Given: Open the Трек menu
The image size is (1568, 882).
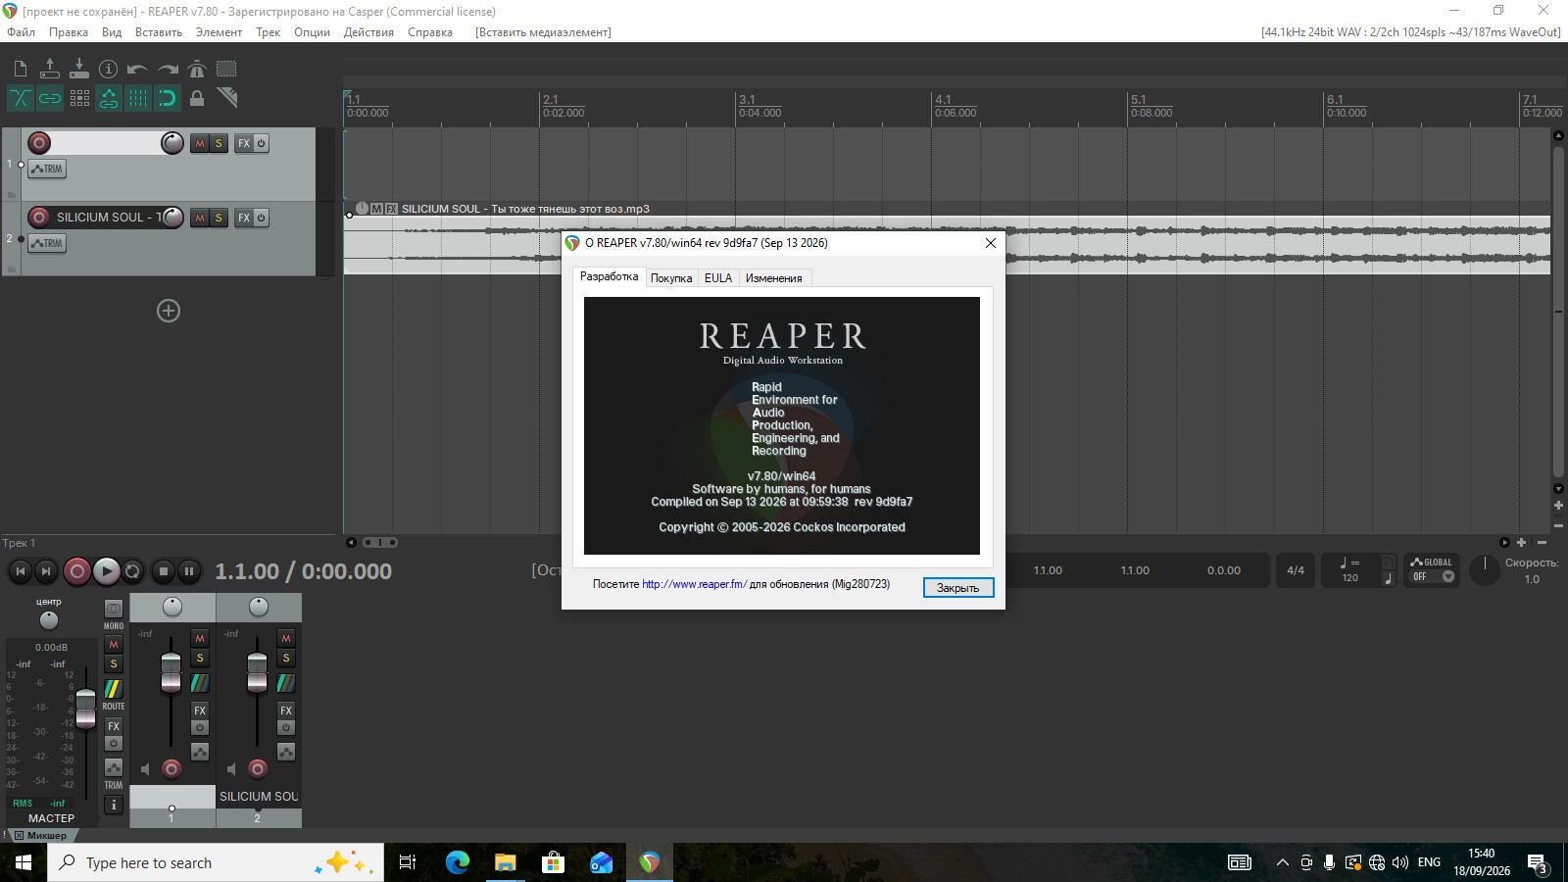Looking at the screenshot, I should [269, 32].
